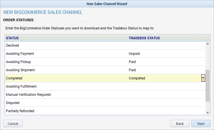
Task: Select the Awaiting Shipment status row
Action: (x=105, y=70)
